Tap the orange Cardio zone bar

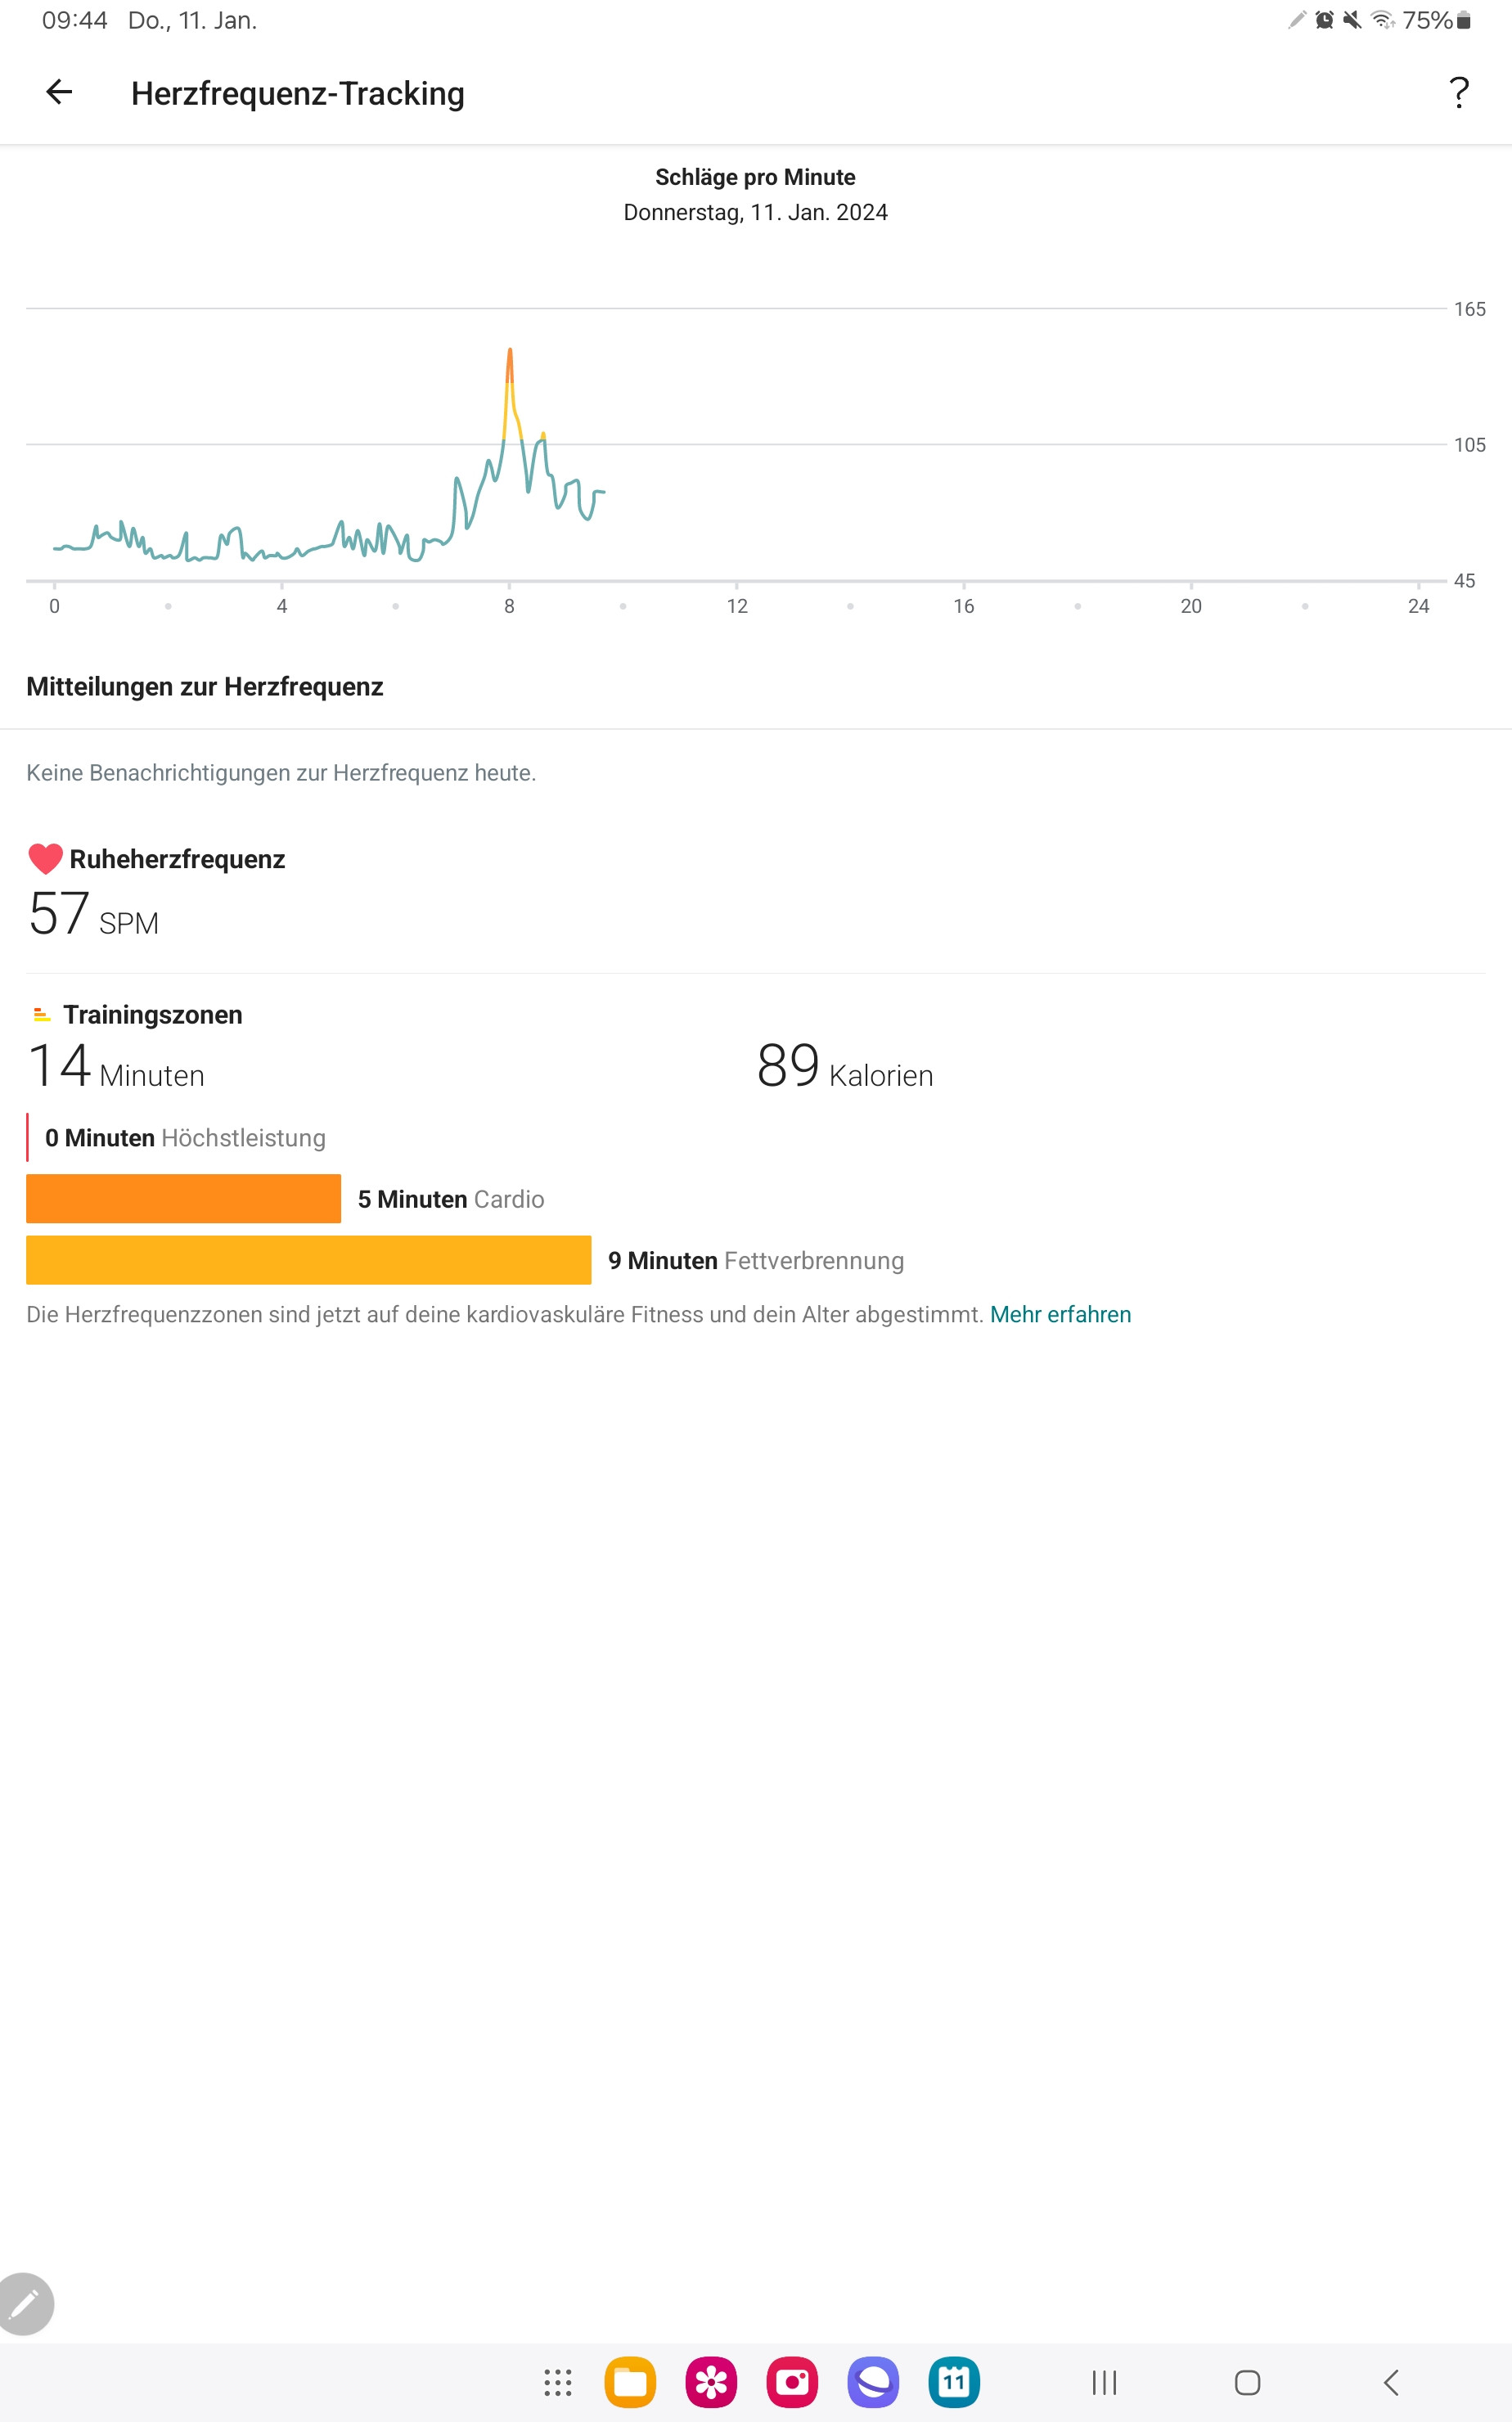point(183,1198)
